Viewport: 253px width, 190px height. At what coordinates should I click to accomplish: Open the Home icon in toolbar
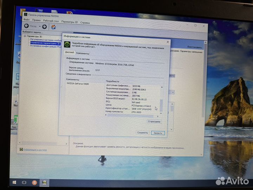[x=53, y=27]
